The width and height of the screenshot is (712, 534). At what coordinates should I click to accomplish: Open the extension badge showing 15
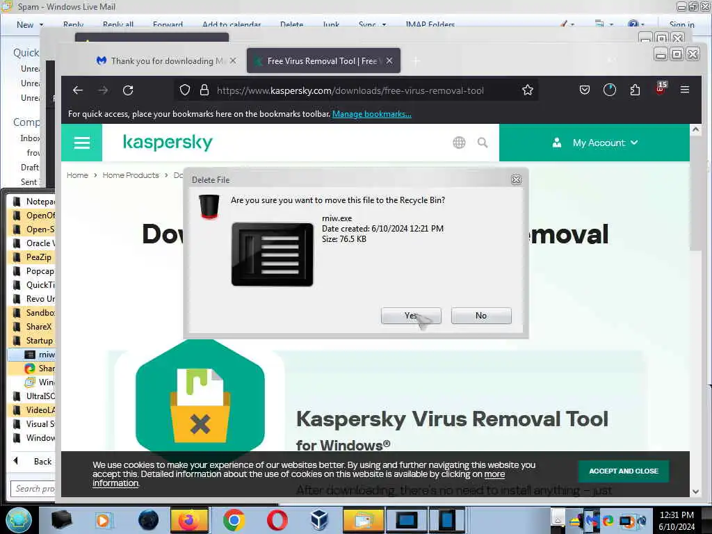pyautogui.click(x=661, y=88)
